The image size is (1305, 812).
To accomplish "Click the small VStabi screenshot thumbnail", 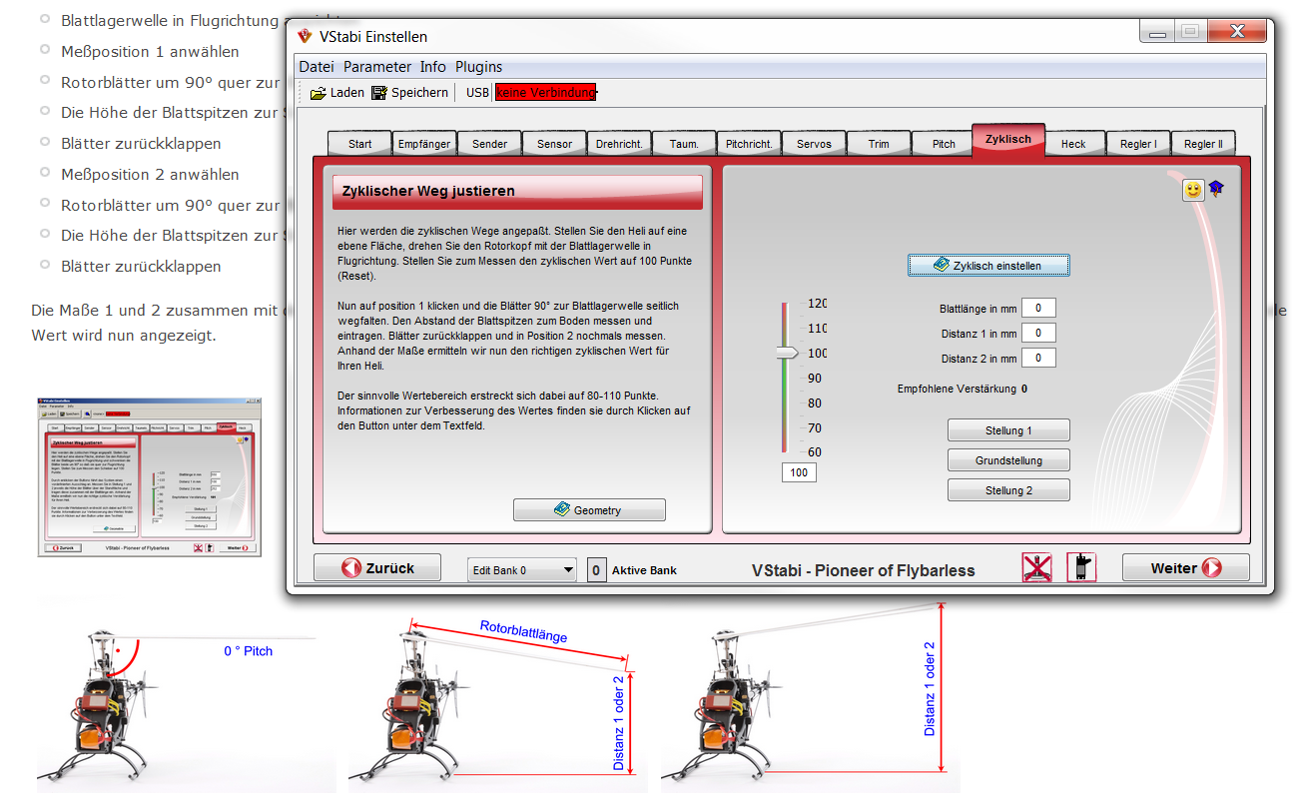I will pyautogui.click(x=149, y=476).
